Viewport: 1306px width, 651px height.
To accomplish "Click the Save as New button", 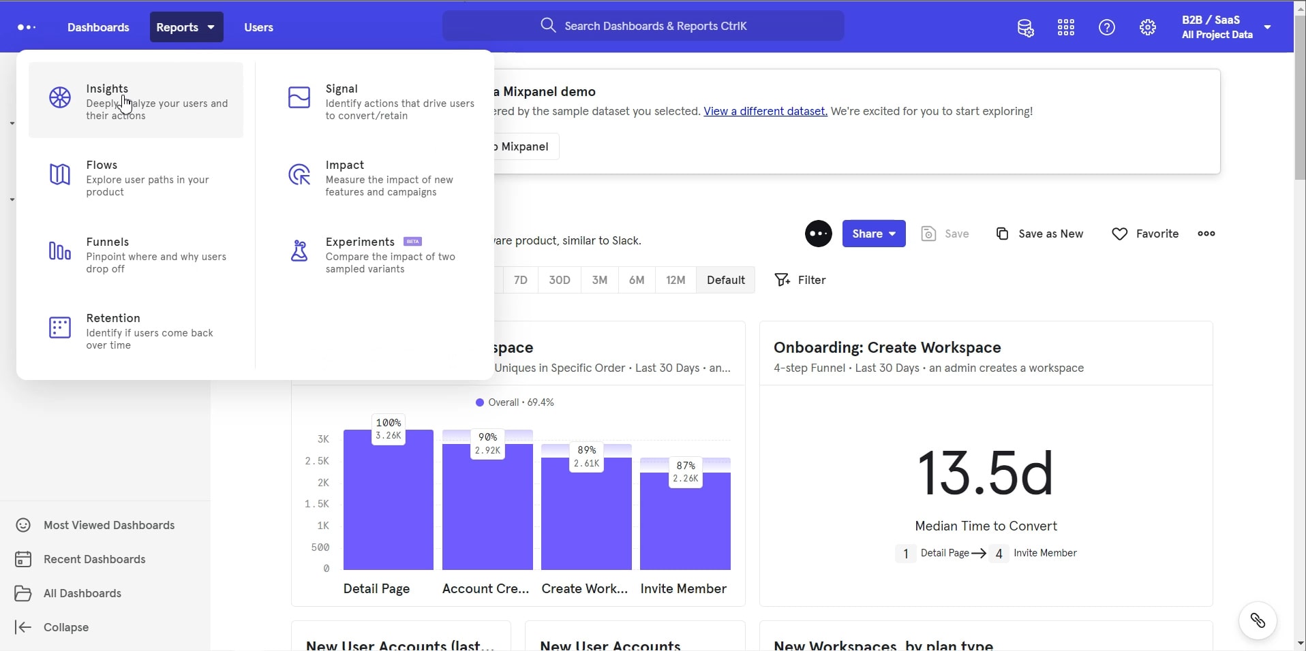I will coord(1039,234).
